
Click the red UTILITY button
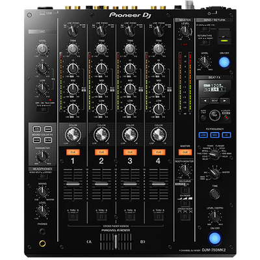point(227,118)
